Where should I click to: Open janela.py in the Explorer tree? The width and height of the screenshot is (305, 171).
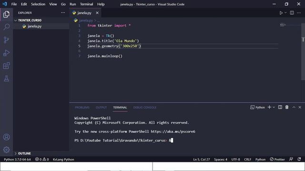[41, 27]
